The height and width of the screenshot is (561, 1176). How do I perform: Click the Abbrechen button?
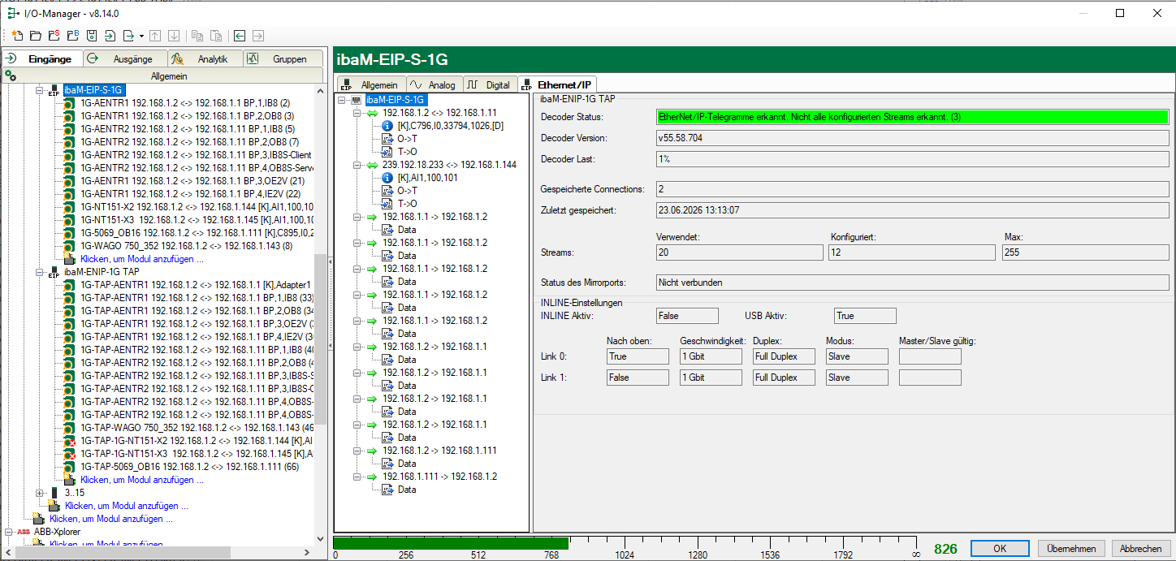1141,549
